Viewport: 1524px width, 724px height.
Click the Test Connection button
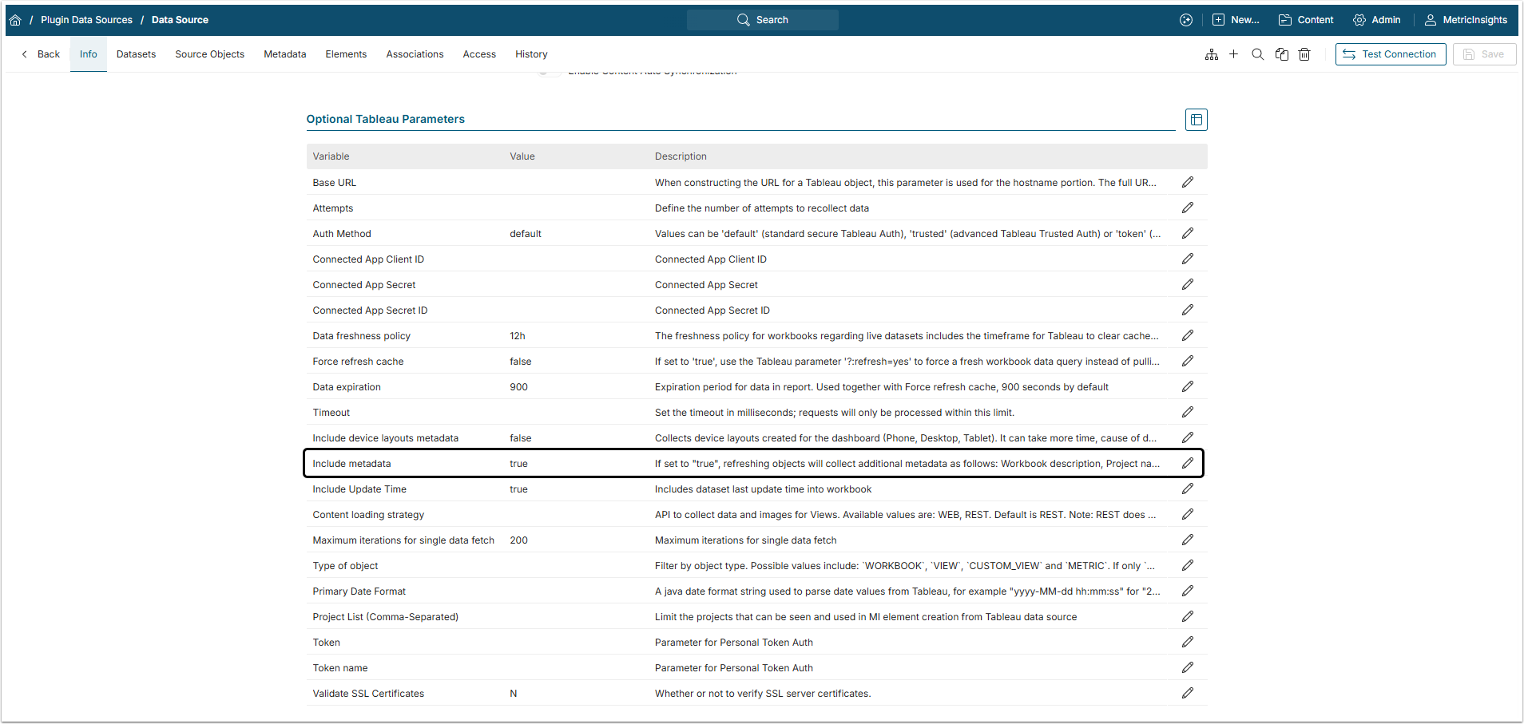[1391, 54]
